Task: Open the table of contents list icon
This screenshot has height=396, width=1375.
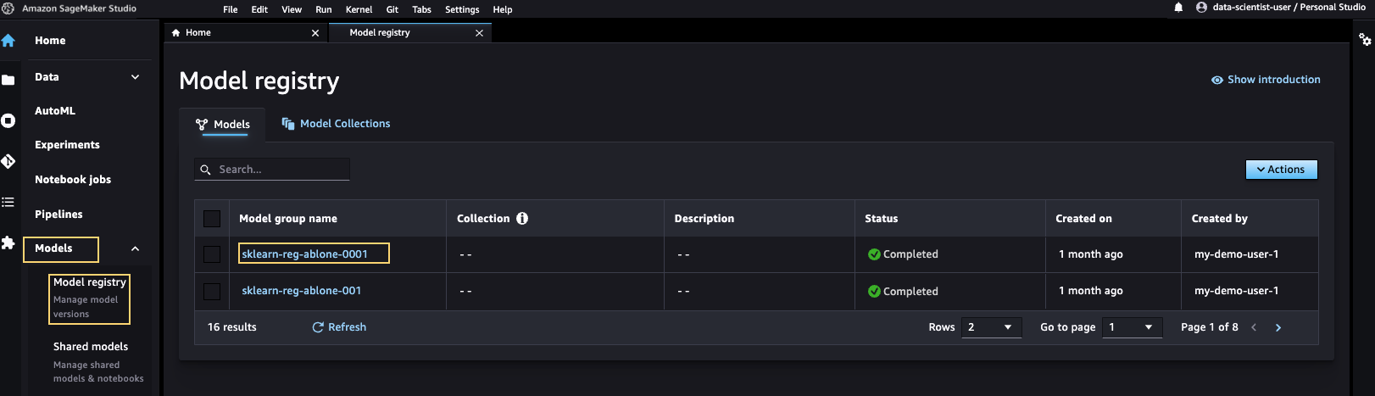Action: pyautogui.click(x=8, y=202)
